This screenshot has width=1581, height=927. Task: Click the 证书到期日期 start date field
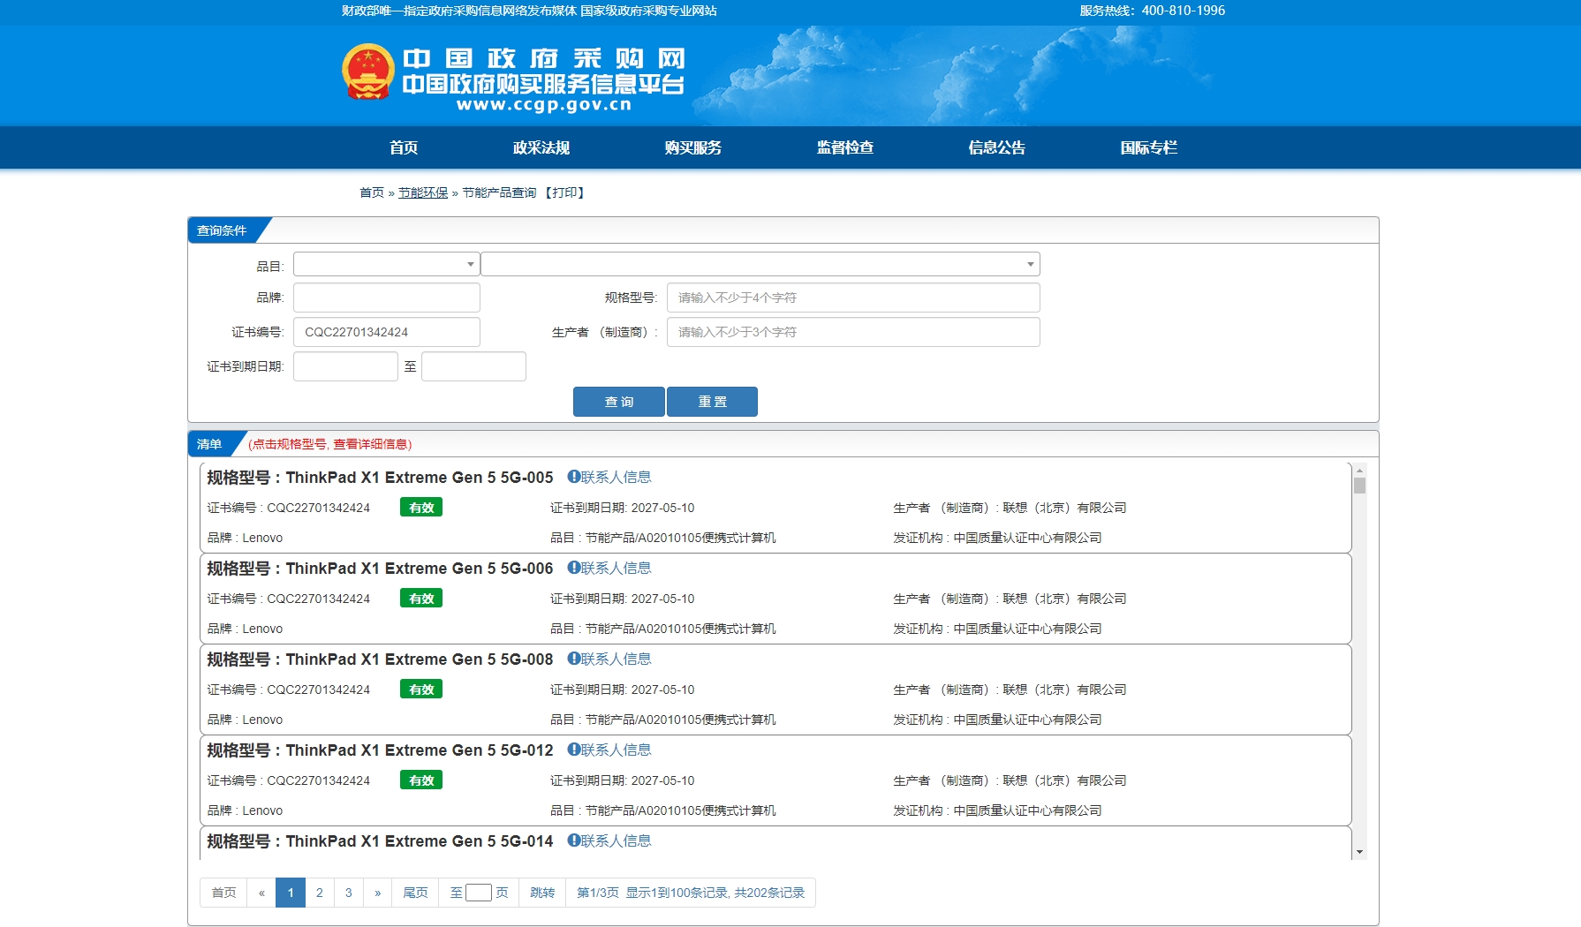click(x=345, y=366)
